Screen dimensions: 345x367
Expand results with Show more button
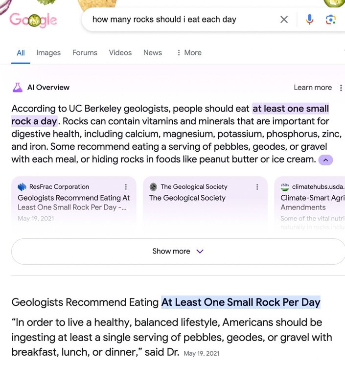(x=178, y=251)
